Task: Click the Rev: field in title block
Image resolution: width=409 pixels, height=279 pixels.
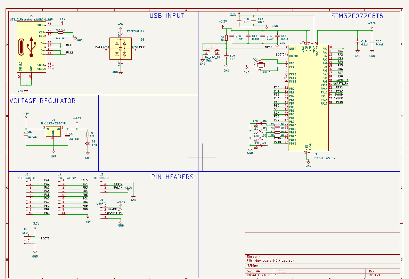Action: point(372,271)
